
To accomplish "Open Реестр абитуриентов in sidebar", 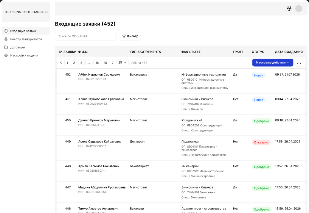I will point(26,39).
